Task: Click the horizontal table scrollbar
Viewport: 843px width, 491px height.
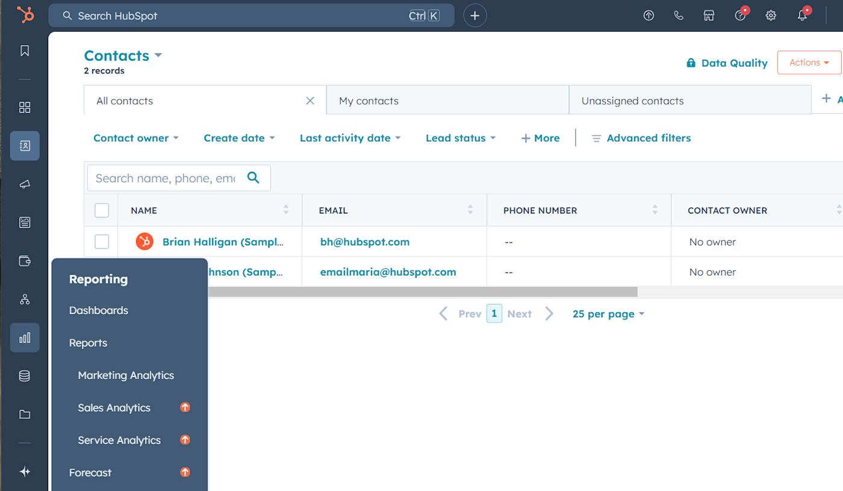Action: (423, 292)
